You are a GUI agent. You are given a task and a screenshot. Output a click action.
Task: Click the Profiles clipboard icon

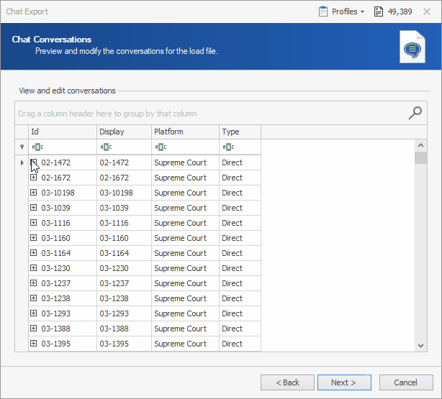tap(323, 12)
